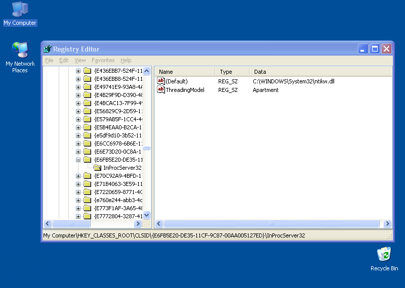
Task: Click tree pane scroll left arrow
Action: [48, 223]
